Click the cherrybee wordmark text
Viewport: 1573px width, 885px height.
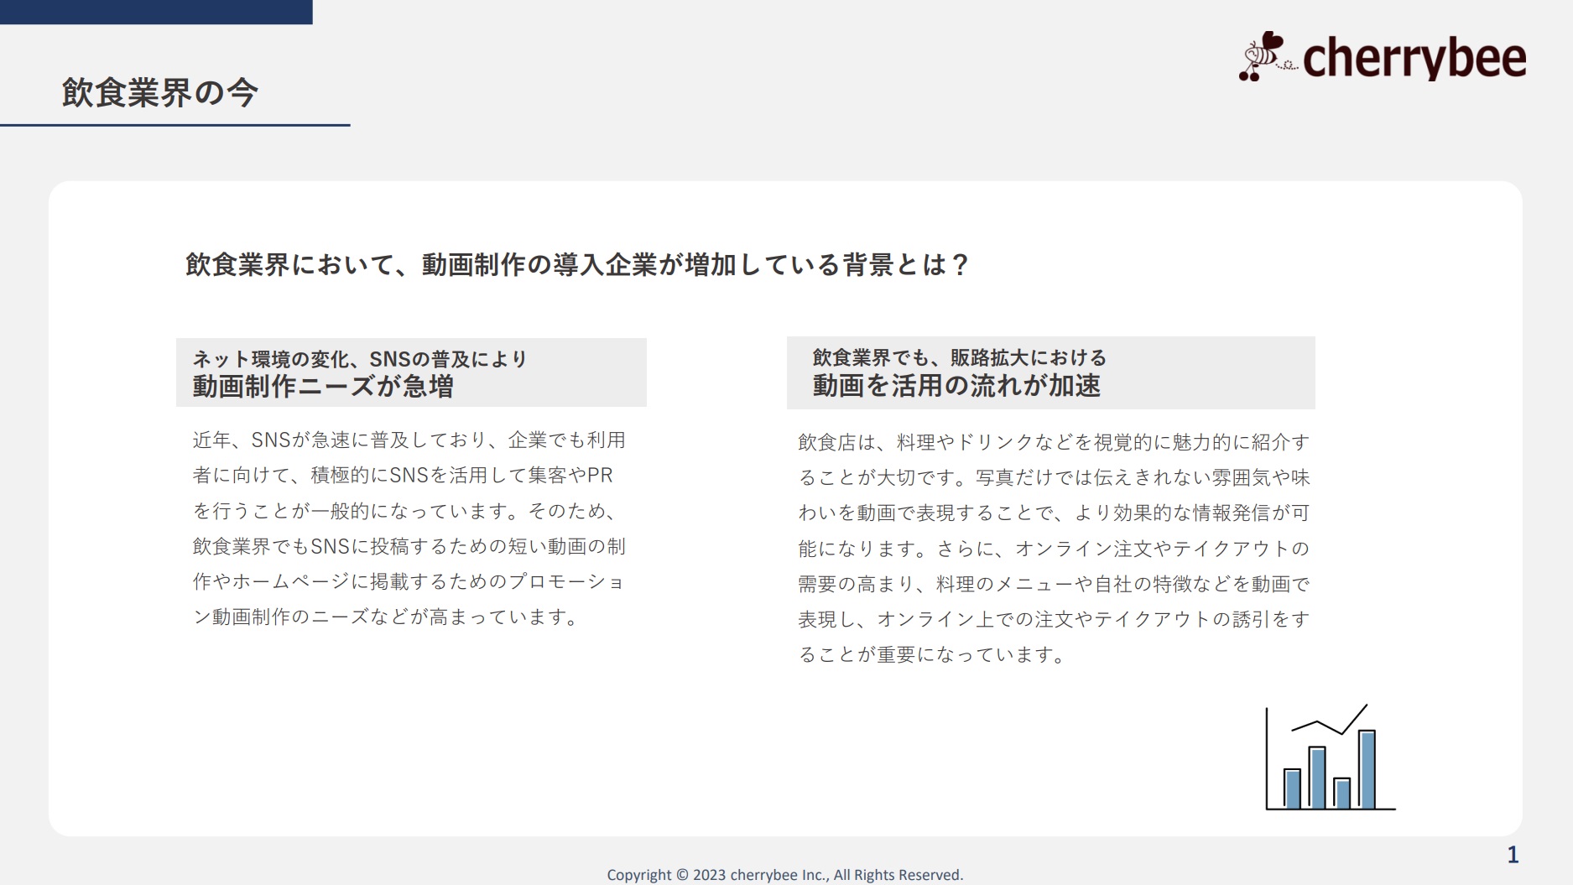pos(1414,58)
